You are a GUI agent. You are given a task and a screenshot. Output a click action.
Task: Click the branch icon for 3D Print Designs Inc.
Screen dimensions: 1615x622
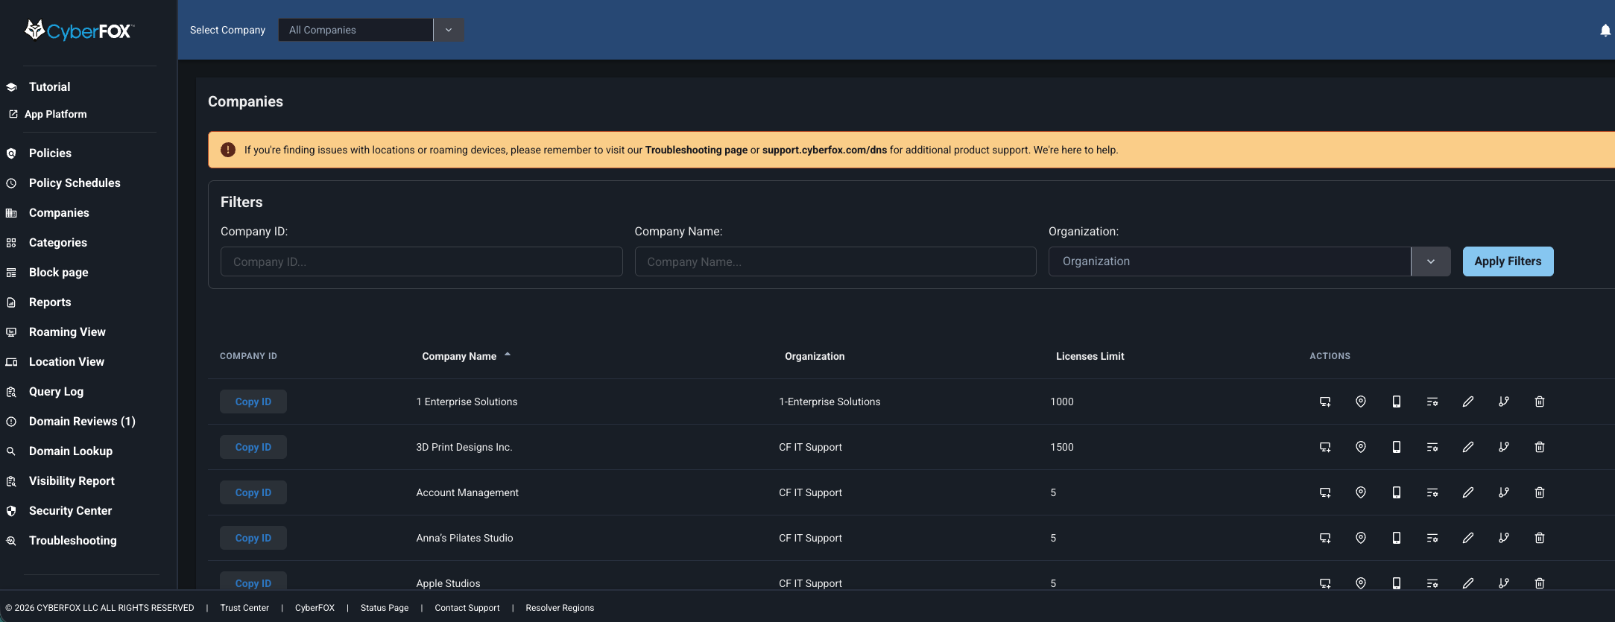click(x=1504, y=447)
